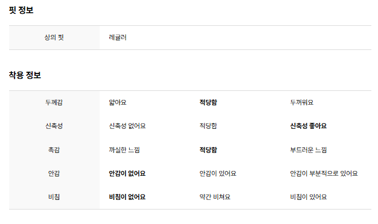
Task: Click the 핏 정보 section heading
Action: coord(21,10)
